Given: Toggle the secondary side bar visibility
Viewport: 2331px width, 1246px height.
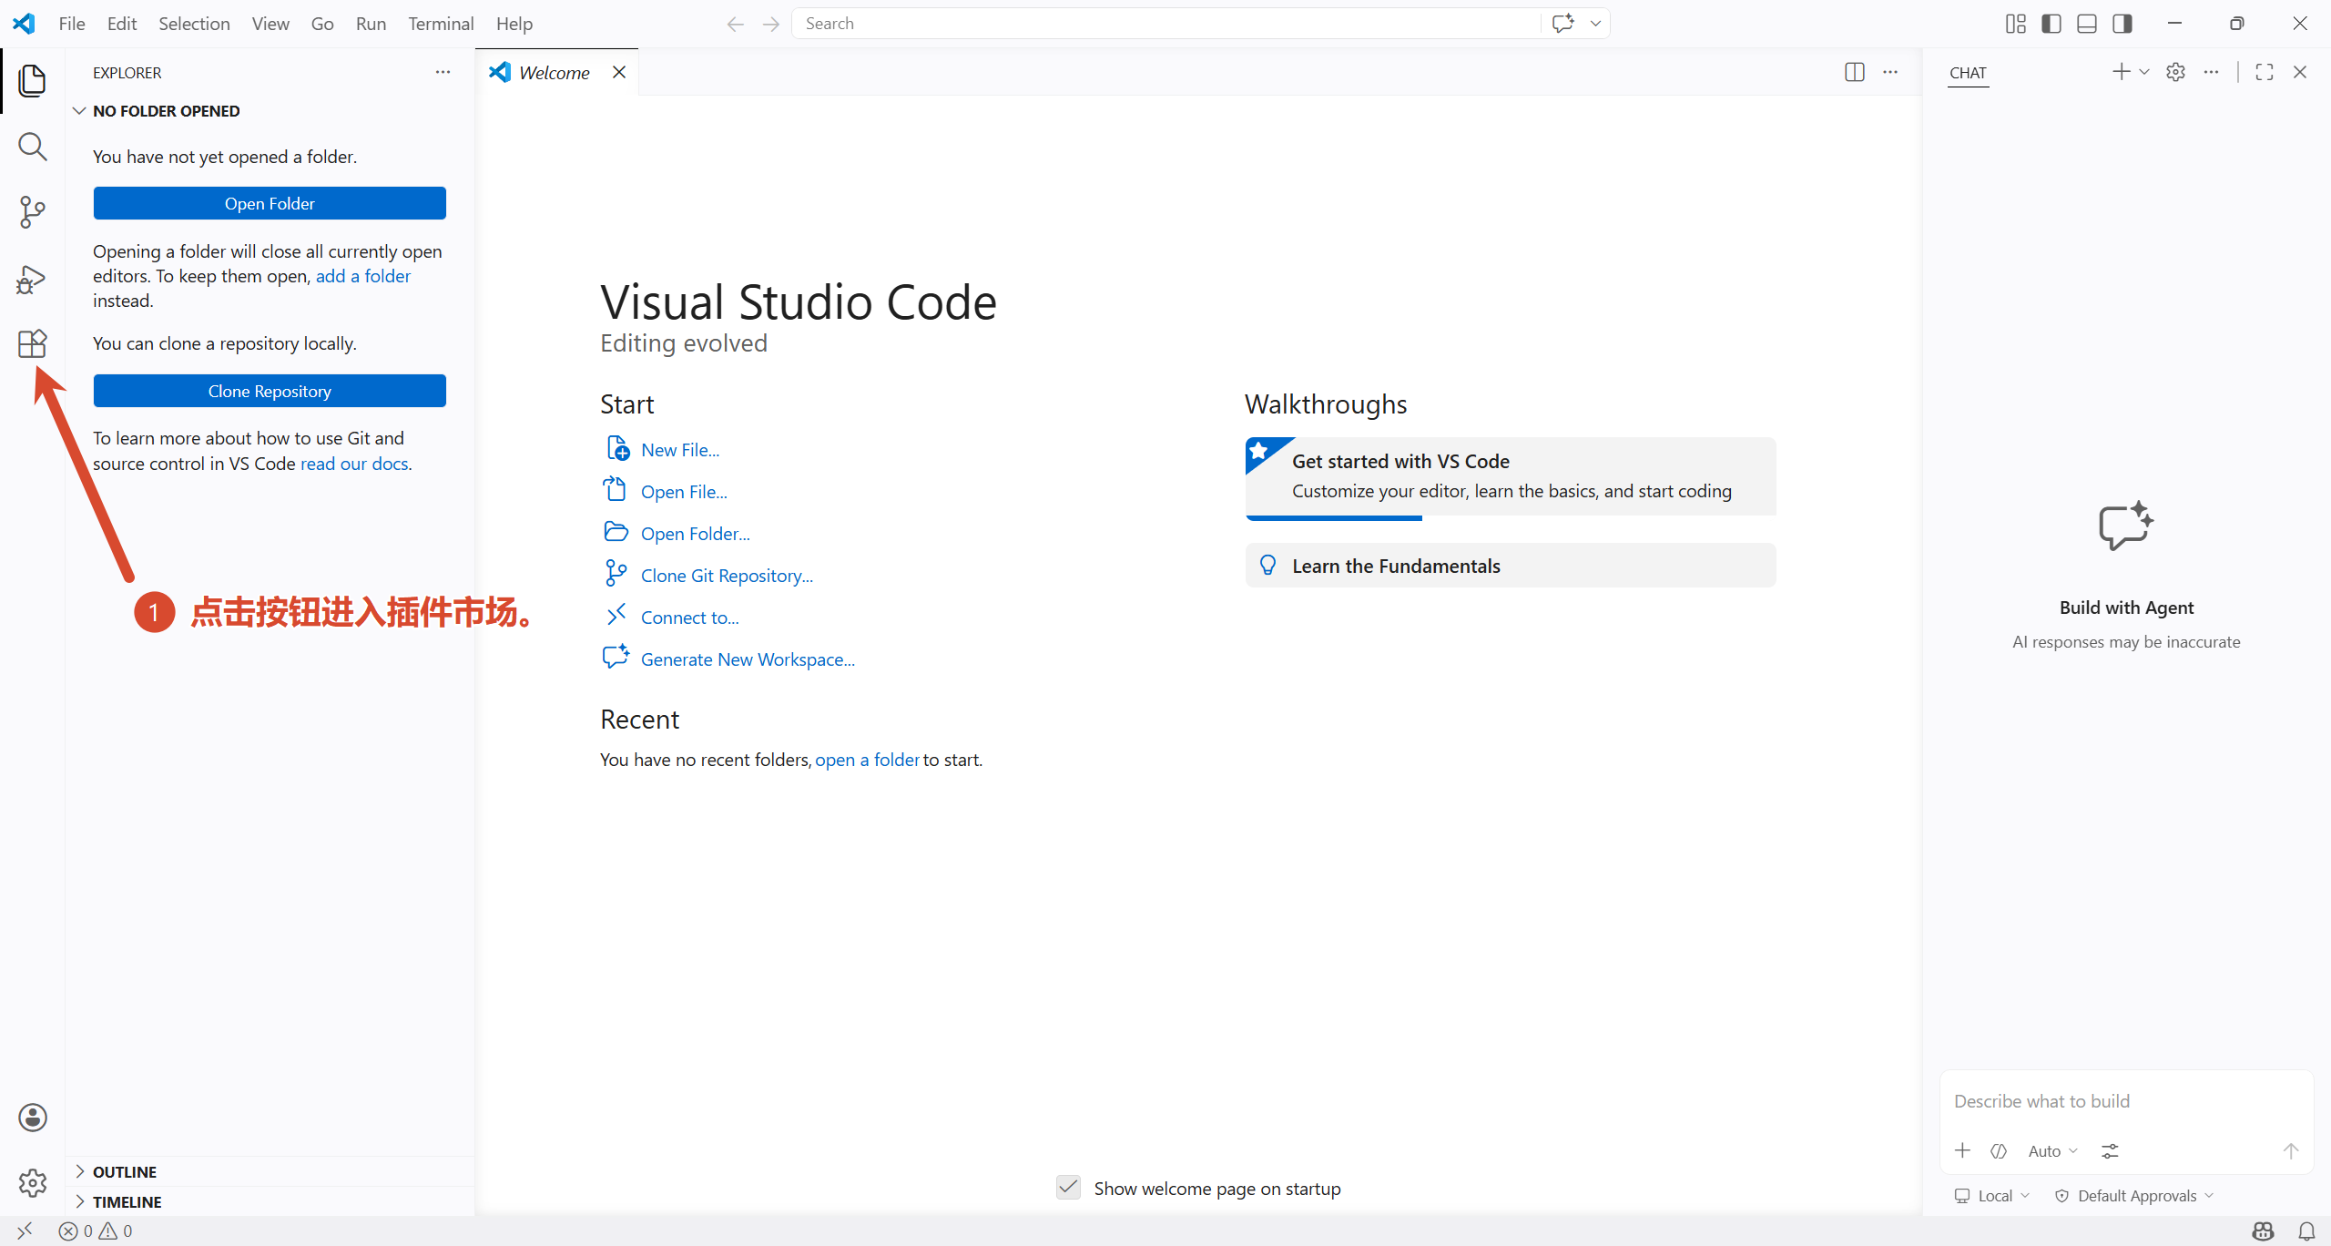Looking at the screenshot, I should pyautogui.click(x=2122, y=24).
